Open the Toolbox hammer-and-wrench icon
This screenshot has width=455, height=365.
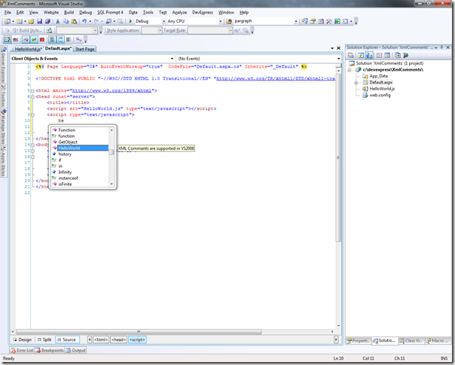tap(328, 21)
